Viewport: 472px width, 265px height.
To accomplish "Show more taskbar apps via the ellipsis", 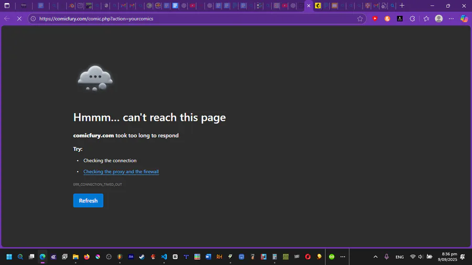I will (x=343, y=257).
